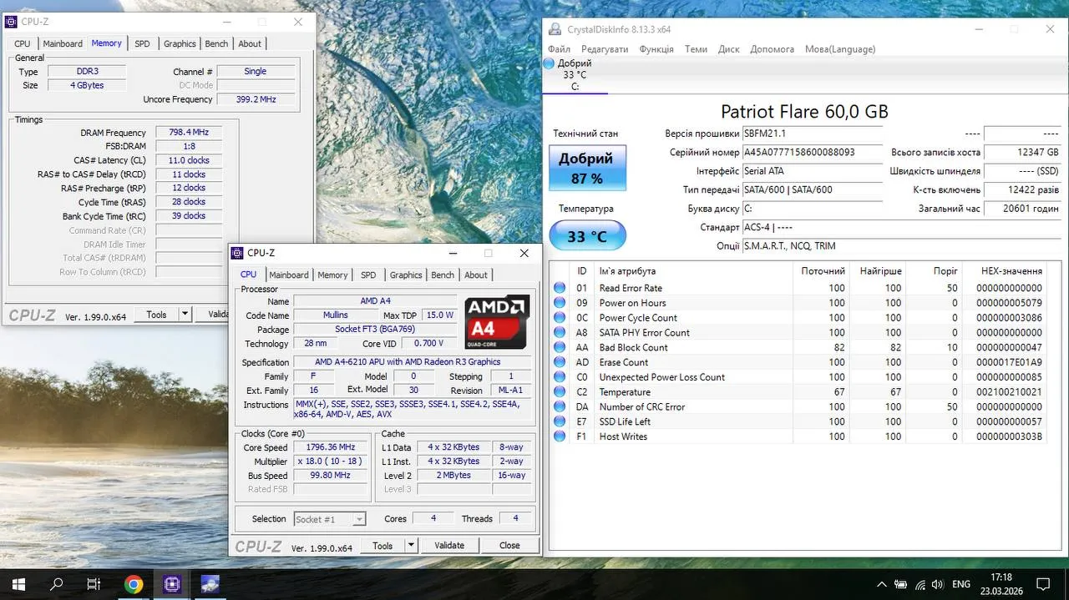Switch to Memory tab in front CPU-Z

(332, 275)
